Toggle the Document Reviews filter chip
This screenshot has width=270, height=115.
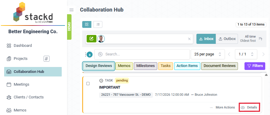click(x=220, y=66)
